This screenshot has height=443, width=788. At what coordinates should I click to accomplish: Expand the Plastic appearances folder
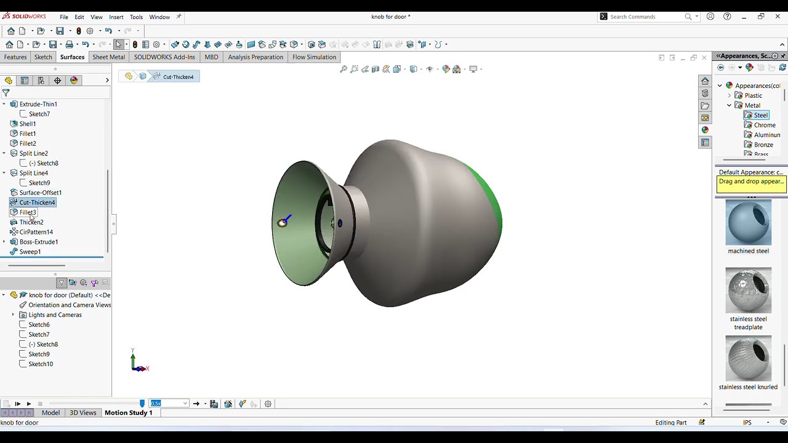(x=730, y=95)
